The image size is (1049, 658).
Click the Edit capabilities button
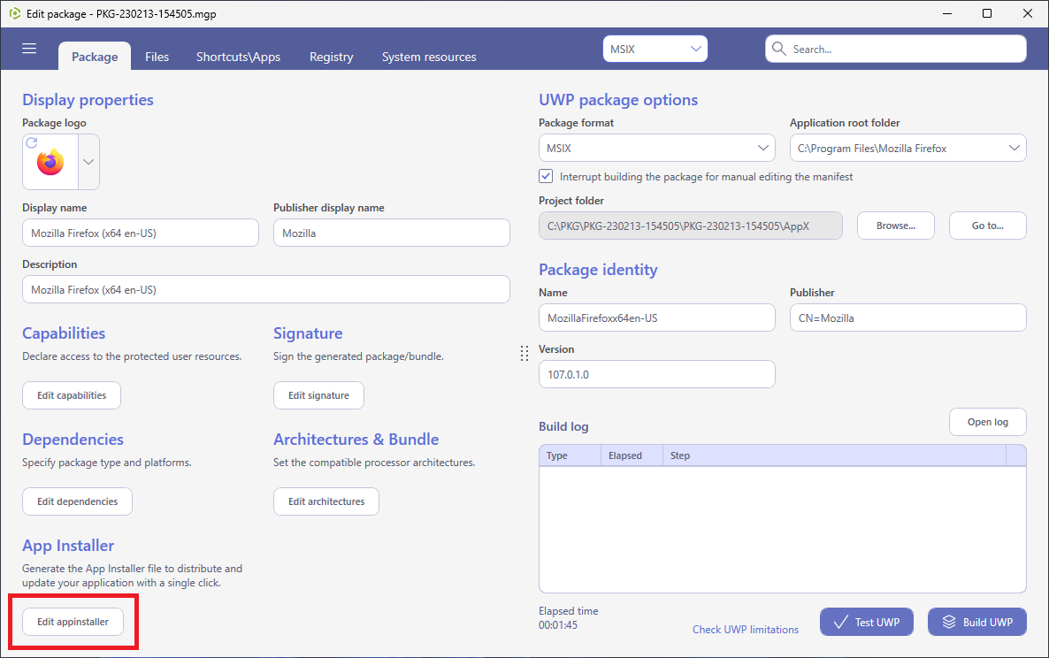[x=72, y=395]
